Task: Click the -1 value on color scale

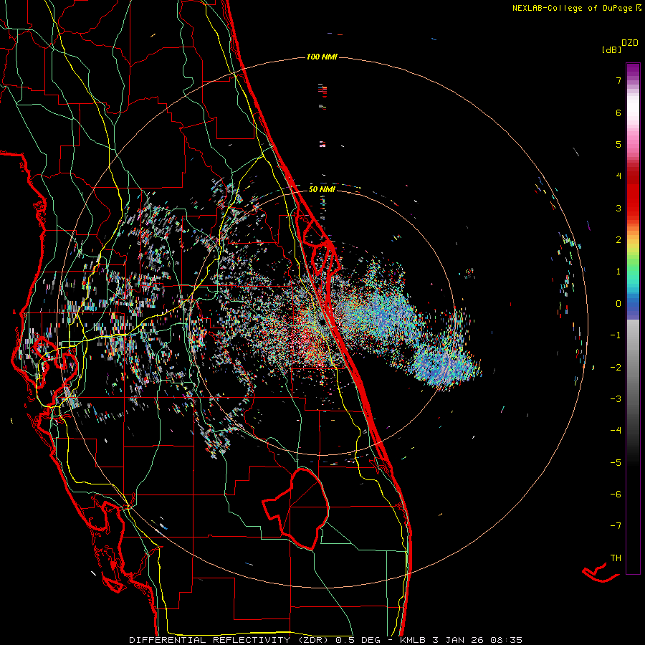Action: [x=616, y=335]
